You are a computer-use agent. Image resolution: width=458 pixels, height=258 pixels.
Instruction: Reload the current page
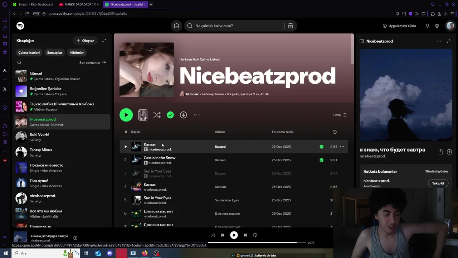pyautogui.click(x=27, y=14)
